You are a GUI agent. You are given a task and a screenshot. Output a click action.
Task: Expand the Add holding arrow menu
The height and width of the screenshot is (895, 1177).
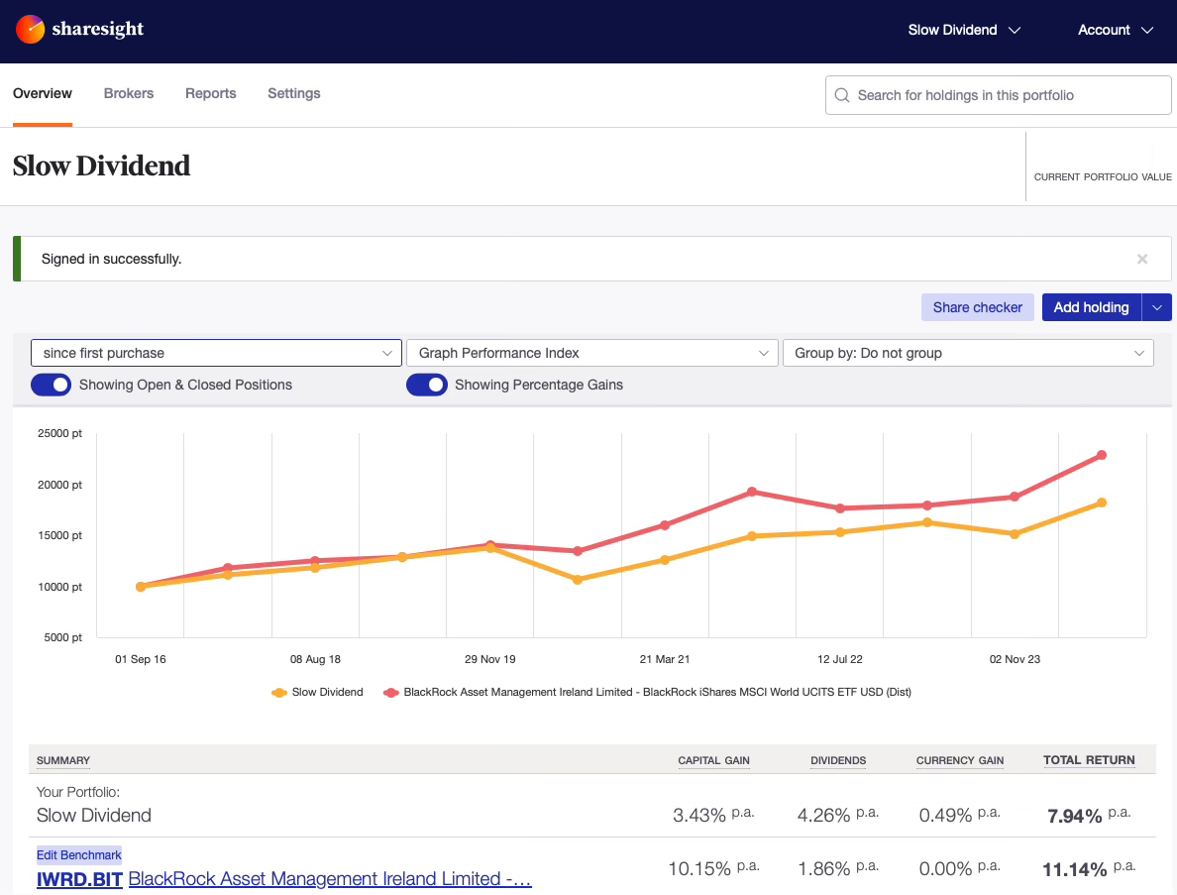click(x=1157, y=307)
